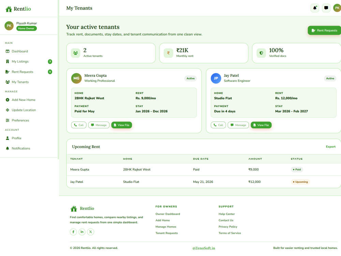Click the footer Rentlio house logo
The height and width of the screenshot is (256, 341).
coord(74,209)
